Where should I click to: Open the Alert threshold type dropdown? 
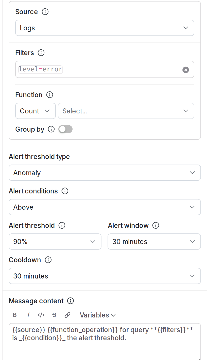coord(105,173)
